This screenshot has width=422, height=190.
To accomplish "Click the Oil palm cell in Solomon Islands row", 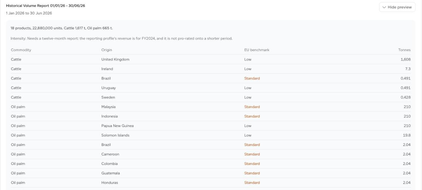I will coord(18,135).
